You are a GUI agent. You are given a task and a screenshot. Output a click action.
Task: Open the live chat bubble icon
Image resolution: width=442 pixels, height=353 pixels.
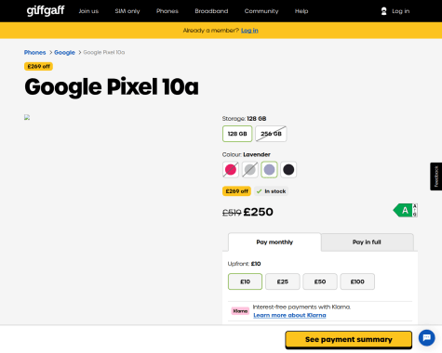426,337
